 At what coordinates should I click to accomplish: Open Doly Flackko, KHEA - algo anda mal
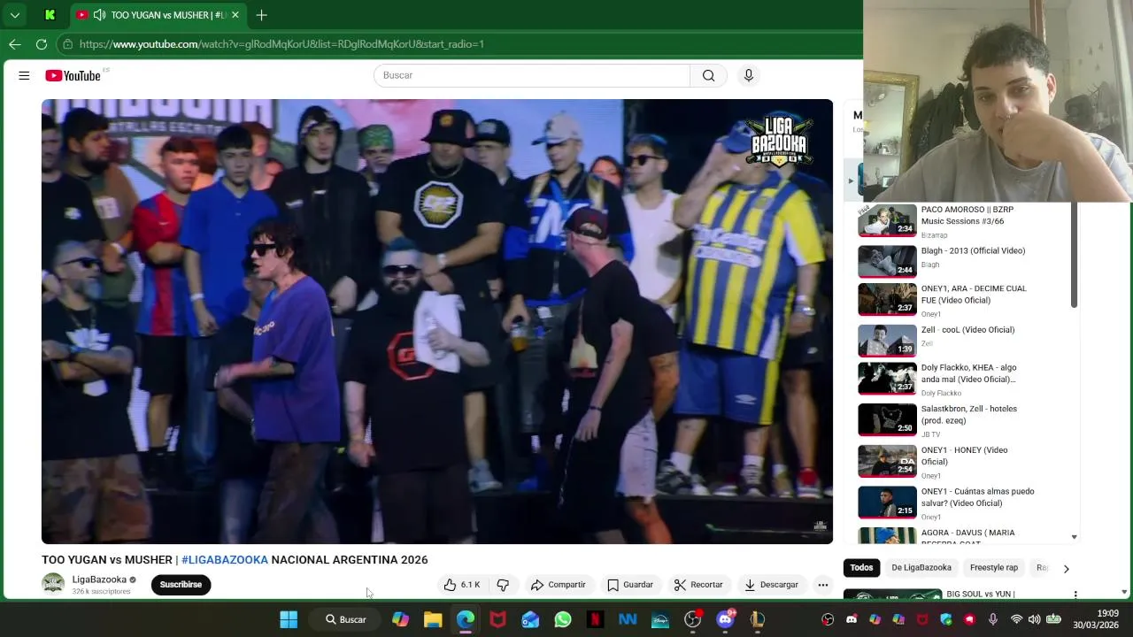coord(968,373)
